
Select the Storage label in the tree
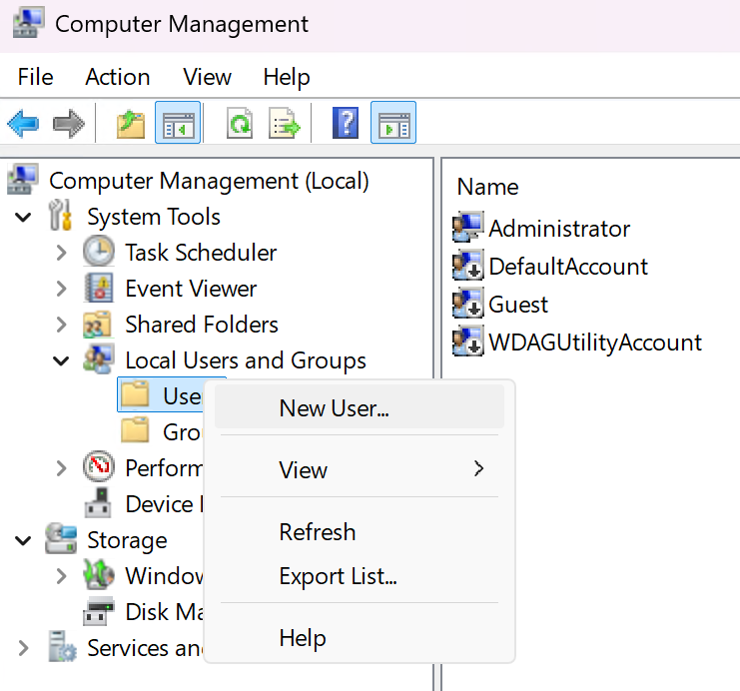pos(127,540)
